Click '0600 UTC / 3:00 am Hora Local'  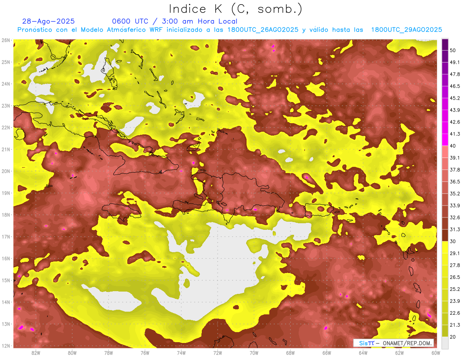pos(174,21)
